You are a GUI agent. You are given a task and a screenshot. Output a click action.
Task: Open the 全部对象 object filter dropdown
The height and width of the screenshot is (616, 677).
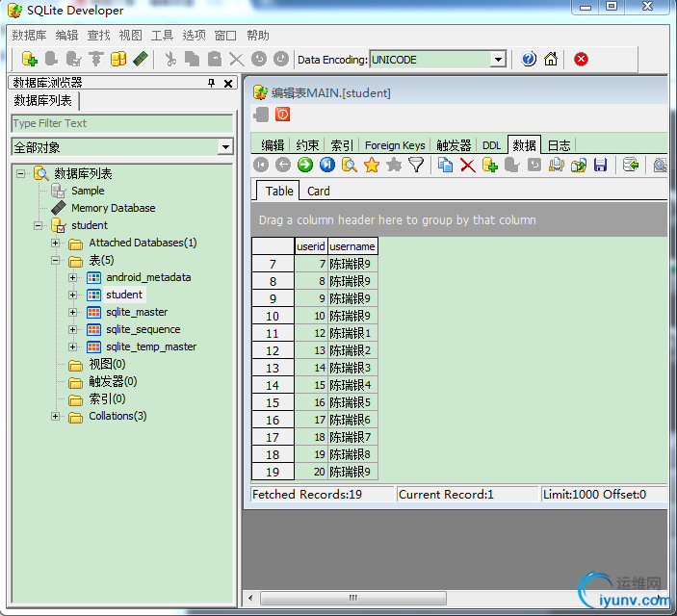pyautogui.click(x=225, y=147)
